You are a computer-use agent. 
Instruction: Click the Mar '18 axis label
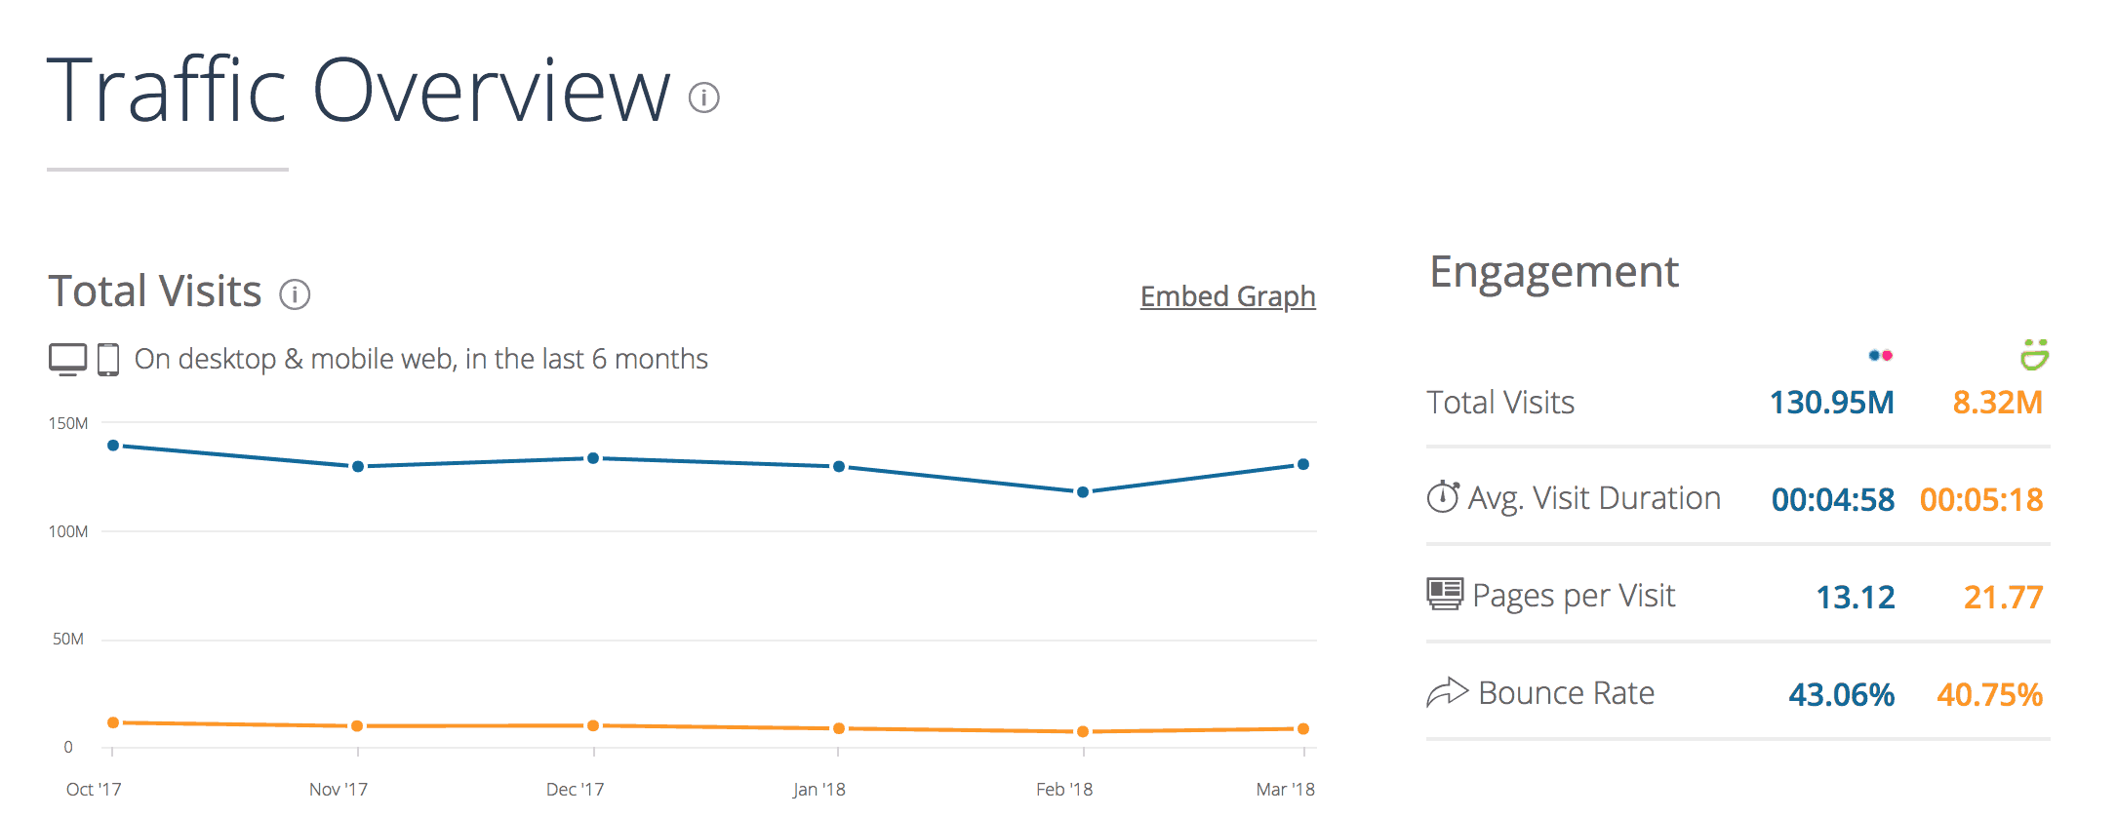point(1286,790)
